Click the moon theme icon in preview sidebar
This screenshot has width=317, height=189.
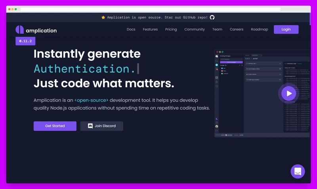click(217, 119)
